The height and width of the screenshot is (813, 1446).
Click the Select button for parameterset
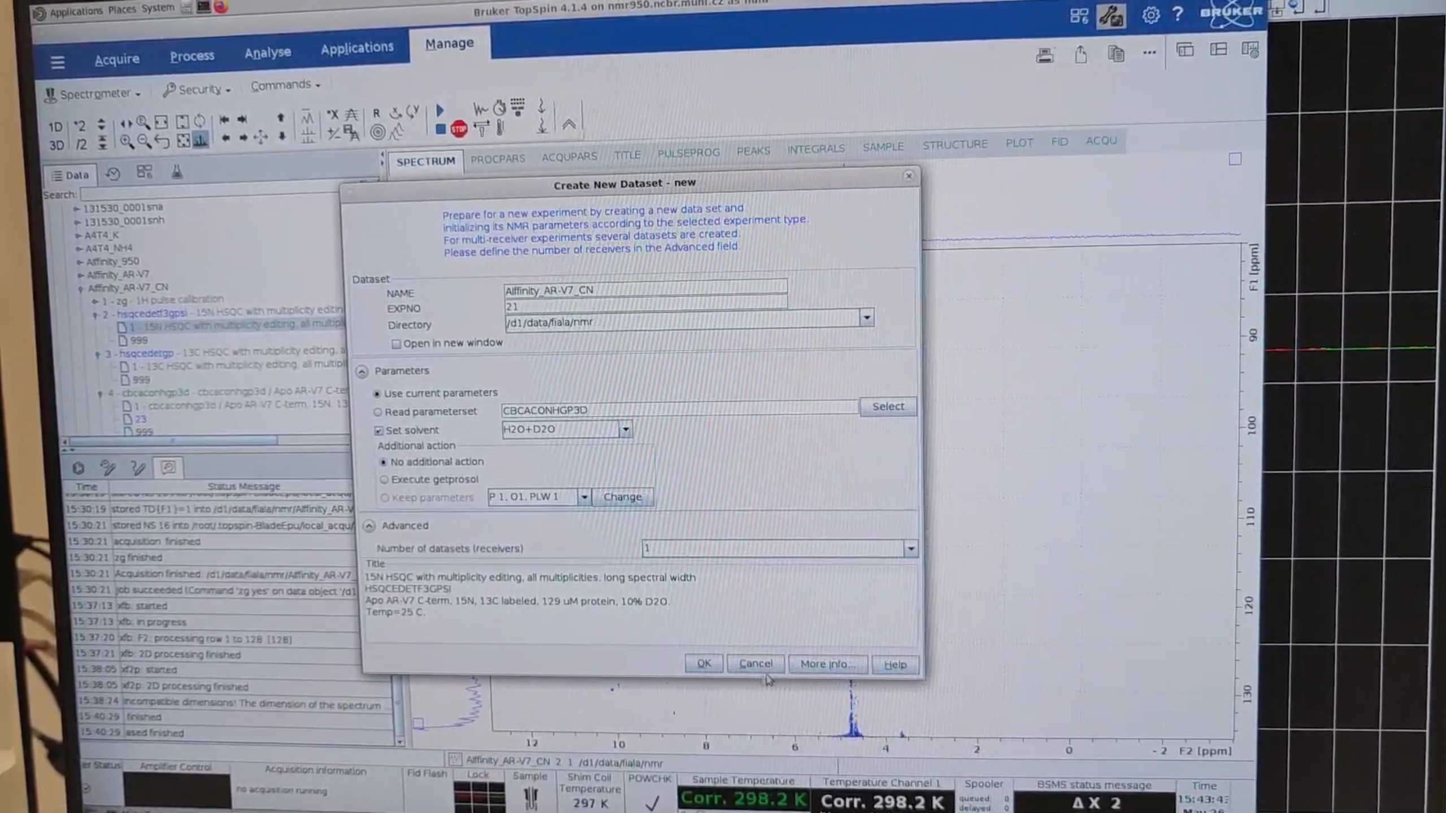887,406
